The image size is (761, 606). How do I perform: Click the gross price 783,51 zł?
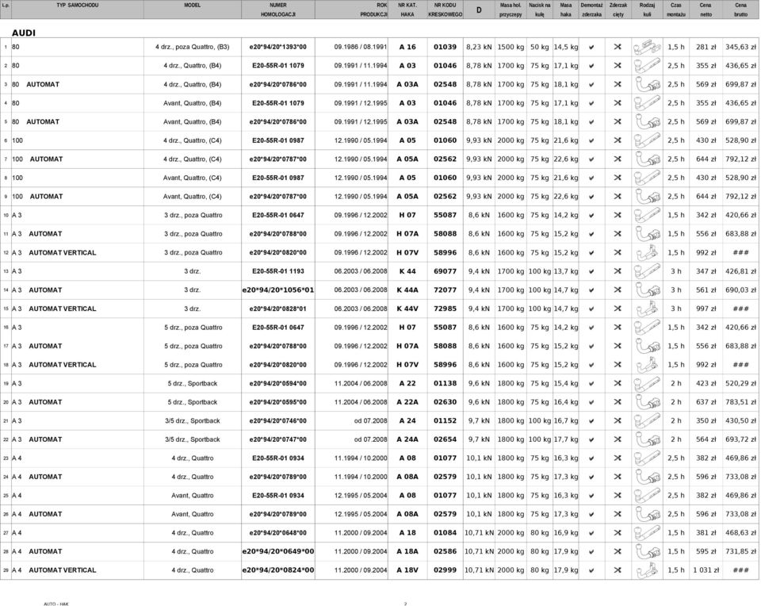pyautogui.click(x=740, y=402)
